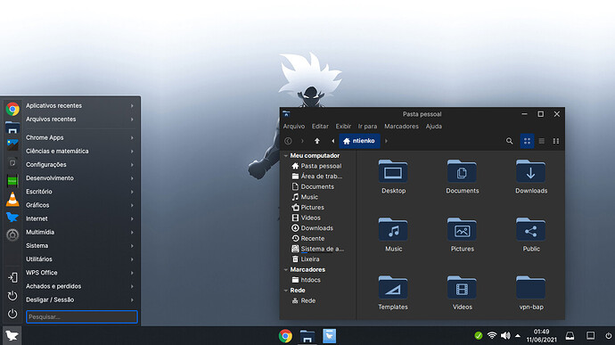This screenshot has width=615, height=345.
Task: Open the Ir para menu
Action: [367, 127]
